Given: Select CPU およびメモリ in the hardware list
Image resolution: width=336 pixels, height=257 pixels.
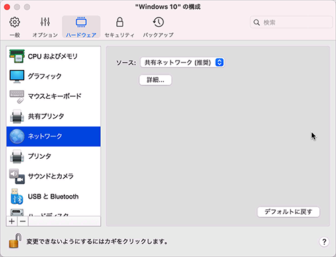Looking at the screenshot, I should point(54,56).
